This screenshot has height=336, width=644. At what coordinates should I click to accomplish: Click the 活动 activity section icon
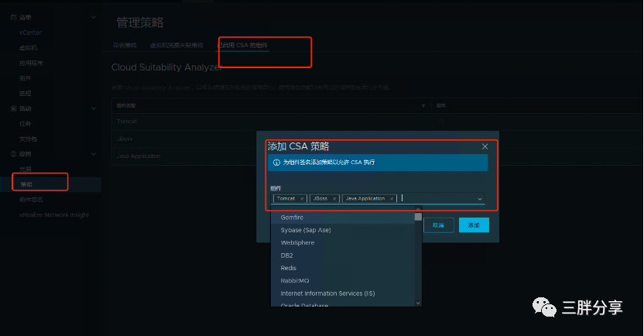point(13,108)
